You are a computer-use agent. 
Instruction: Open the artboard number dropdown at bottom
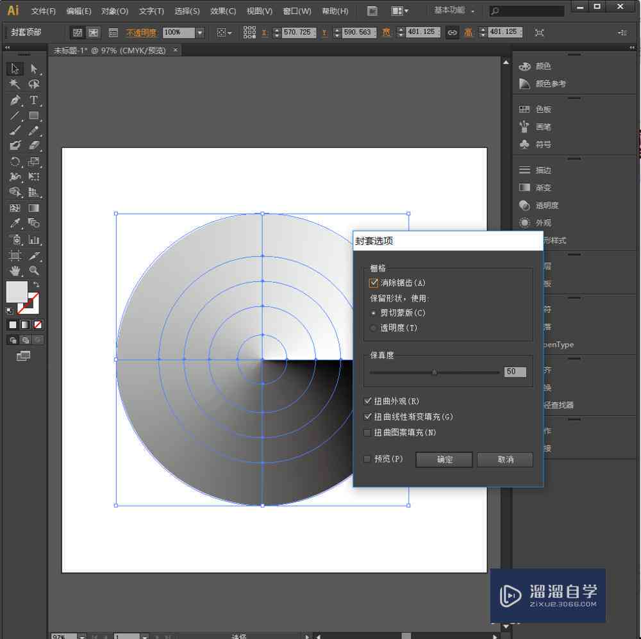(144, 636)
